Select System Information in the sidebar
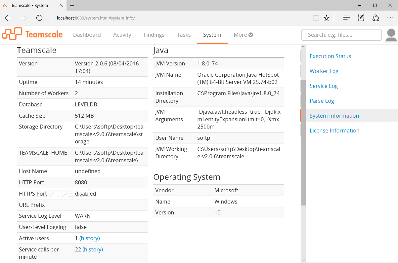398x263 pixels. pos(334,116)
